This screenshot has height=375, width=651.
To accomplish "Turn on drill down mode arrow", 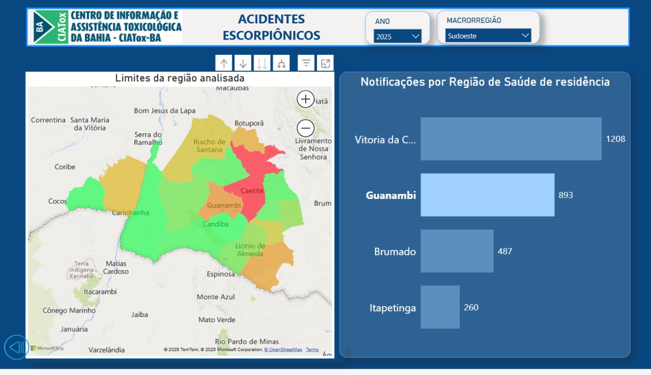I will point(243,64).
